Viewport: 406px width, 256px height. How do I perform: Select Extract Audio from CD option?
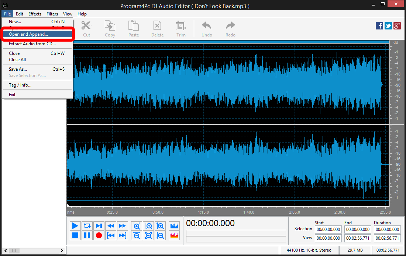click(x=33, y=43)
